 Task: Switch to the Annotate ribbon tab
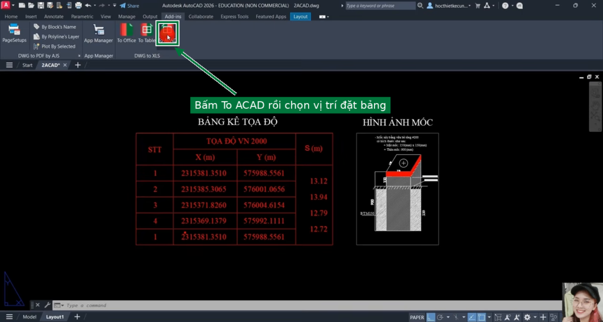[54, 16]
